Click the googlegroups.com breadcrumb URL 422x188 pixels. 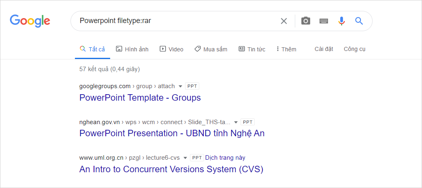tap(127, 86)
